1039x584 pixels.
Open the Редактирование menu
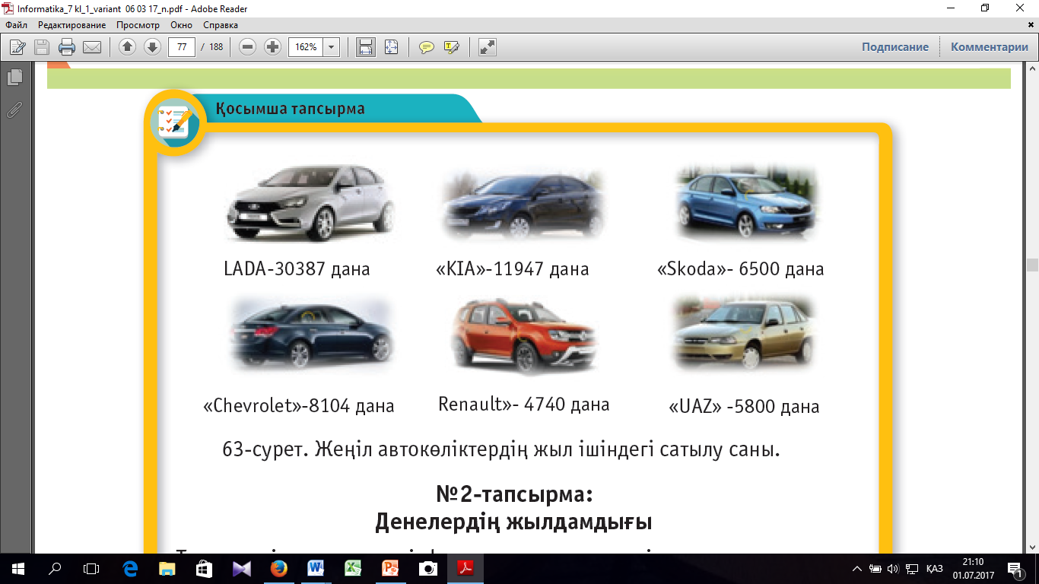72,25
